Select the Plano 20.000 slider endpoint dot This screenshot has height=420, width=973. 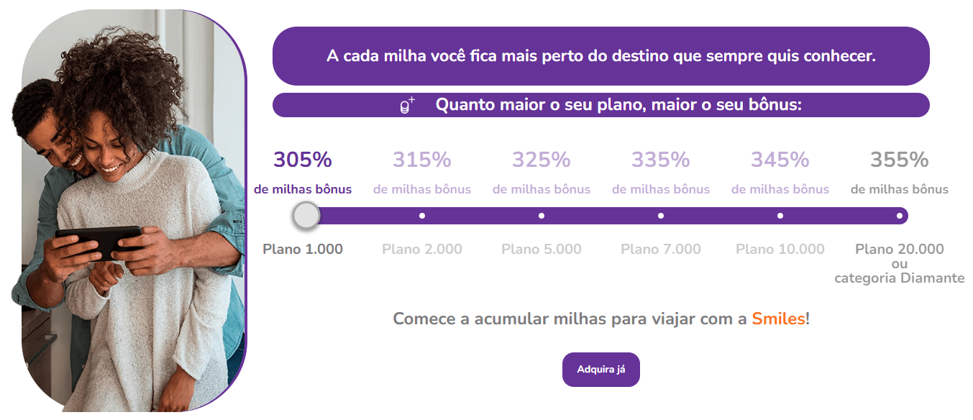coord(900,216)
